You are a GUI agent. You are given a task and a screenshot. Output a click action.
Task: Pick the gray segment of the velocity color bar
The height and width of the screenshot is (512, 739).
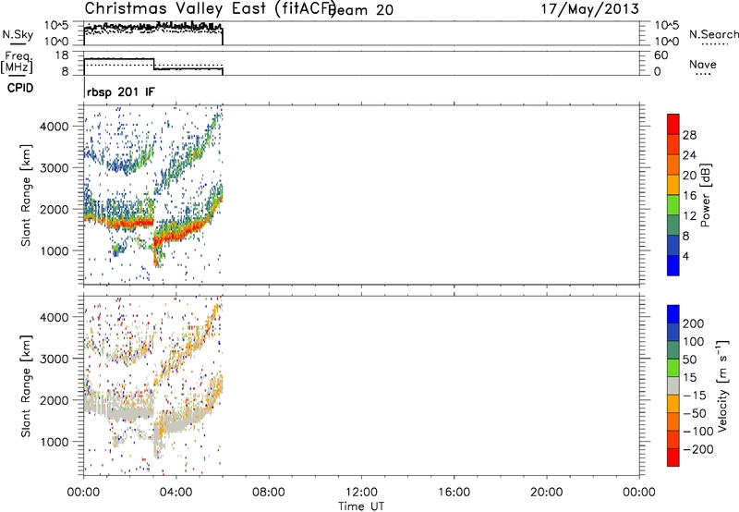[673, 386]
